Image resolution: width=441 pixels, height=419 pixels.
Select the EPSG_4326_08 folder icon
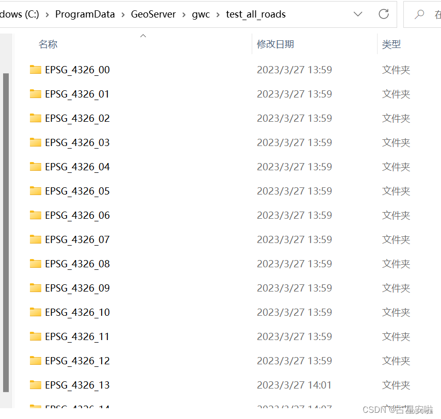point(36,264)
